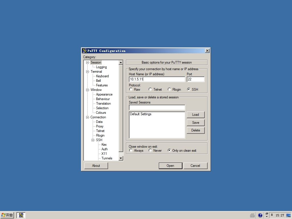The width and height of the screenshot is (292, 219).
Task: Collapse the SSH tree node
Action: [93, 140]
